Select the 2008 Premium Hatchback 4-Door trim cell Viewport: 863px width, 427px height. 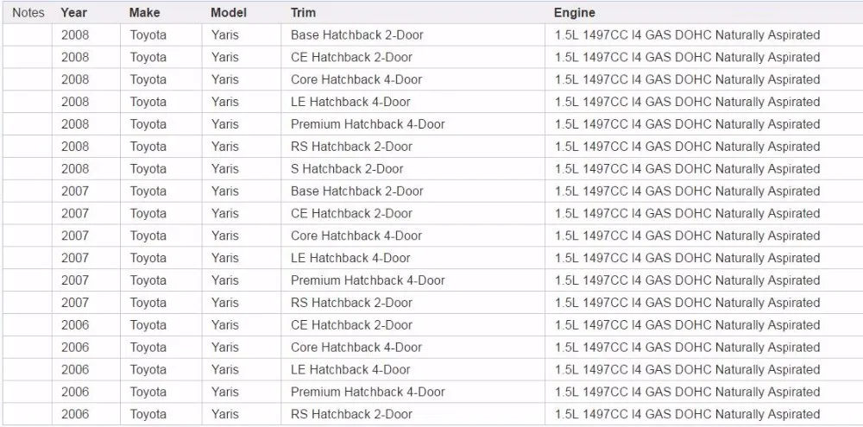(413, 124)
